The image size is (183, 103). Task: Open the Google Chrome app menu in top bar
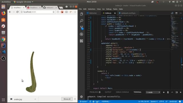[x=23, y=2]
